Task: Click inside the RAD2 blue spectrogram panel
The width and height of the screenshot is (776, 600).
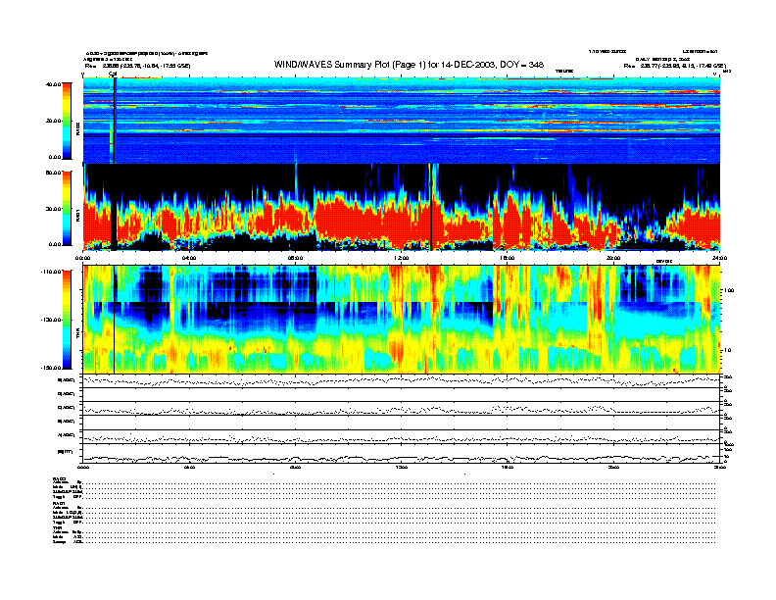Action: click(x=402, y=121)
